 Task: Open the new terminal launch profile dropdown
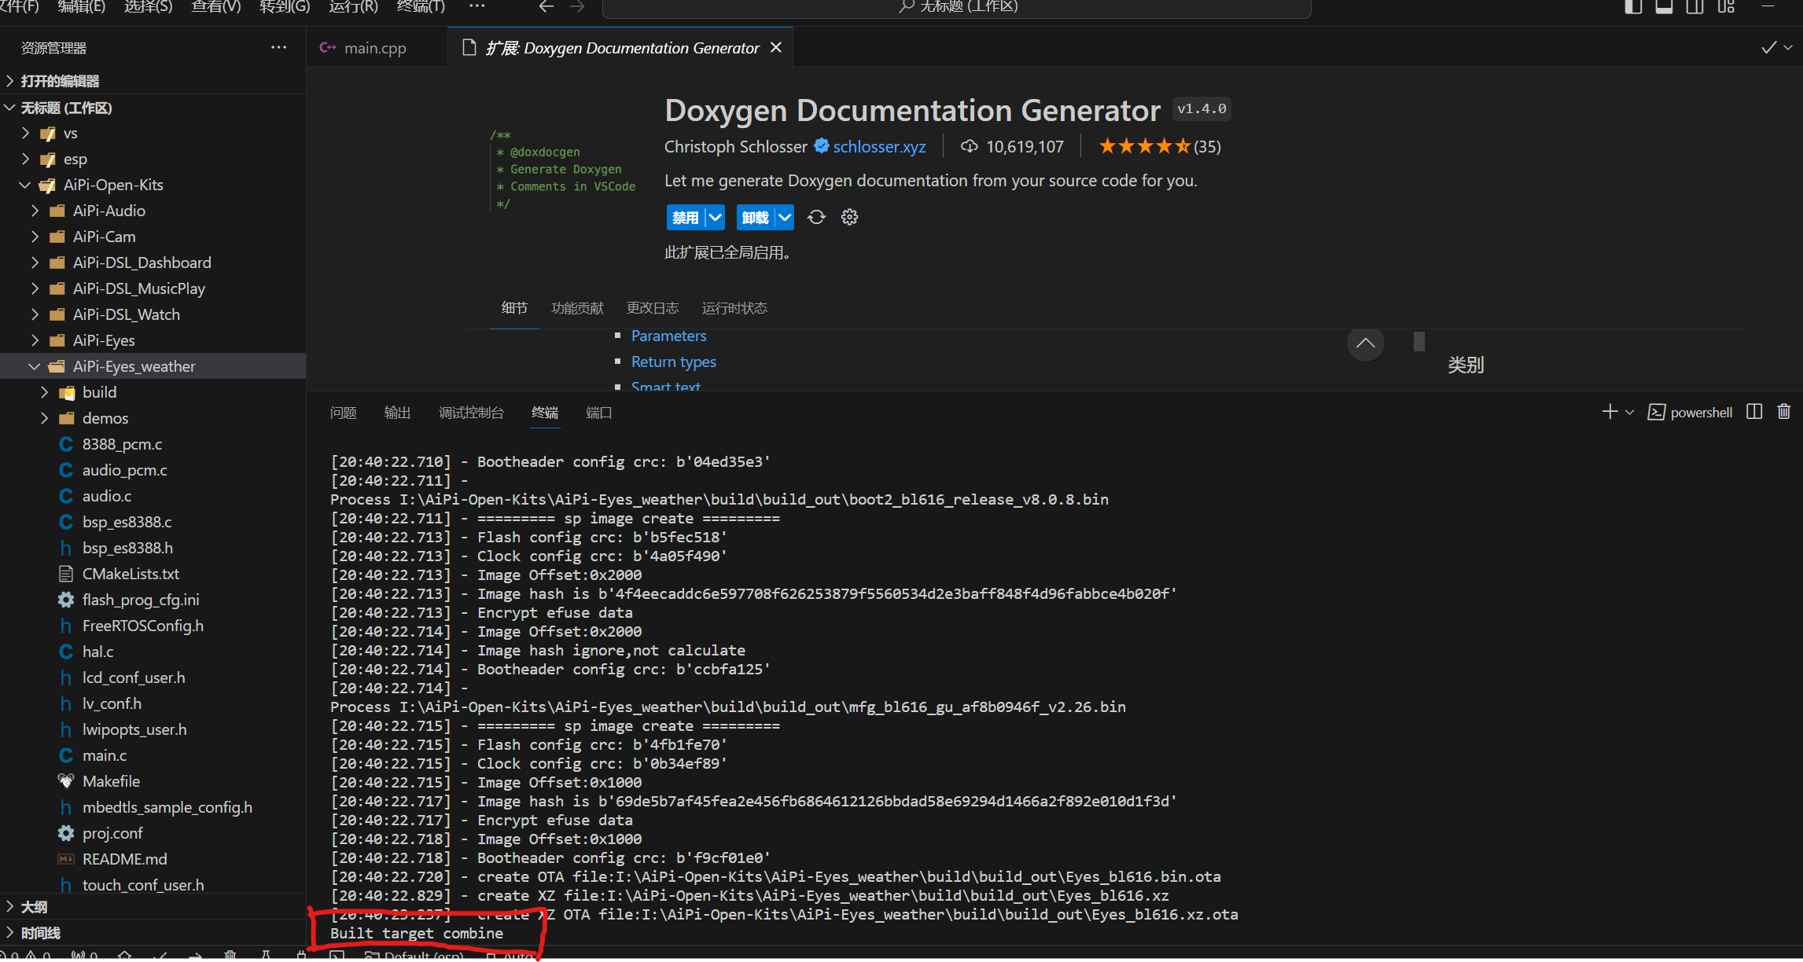[1629, 412]
